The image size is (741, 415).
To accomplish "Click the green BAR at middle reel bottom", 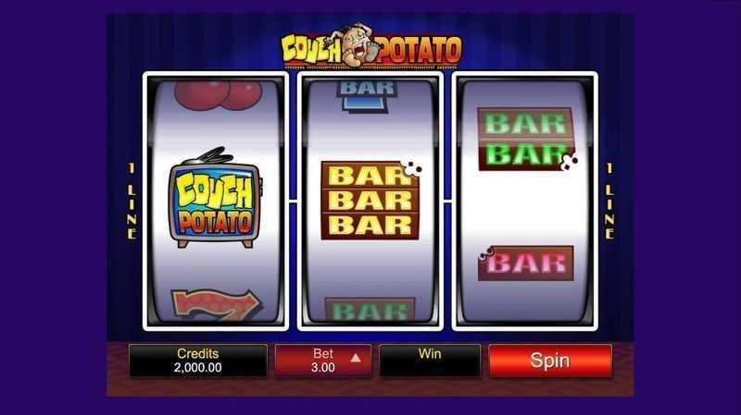I will pos(370,310).
